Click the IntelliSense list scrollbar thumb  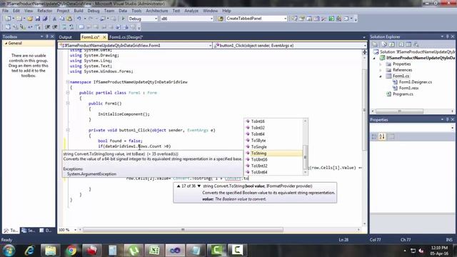coord(306,157)
